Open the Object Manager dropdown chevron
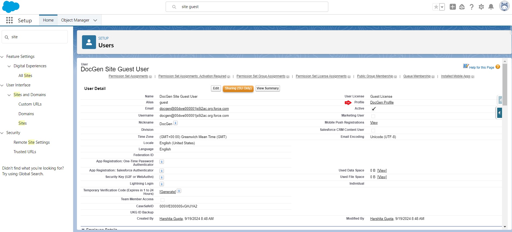The width and height of the screenshot is (512, 232). pos(95,20)
